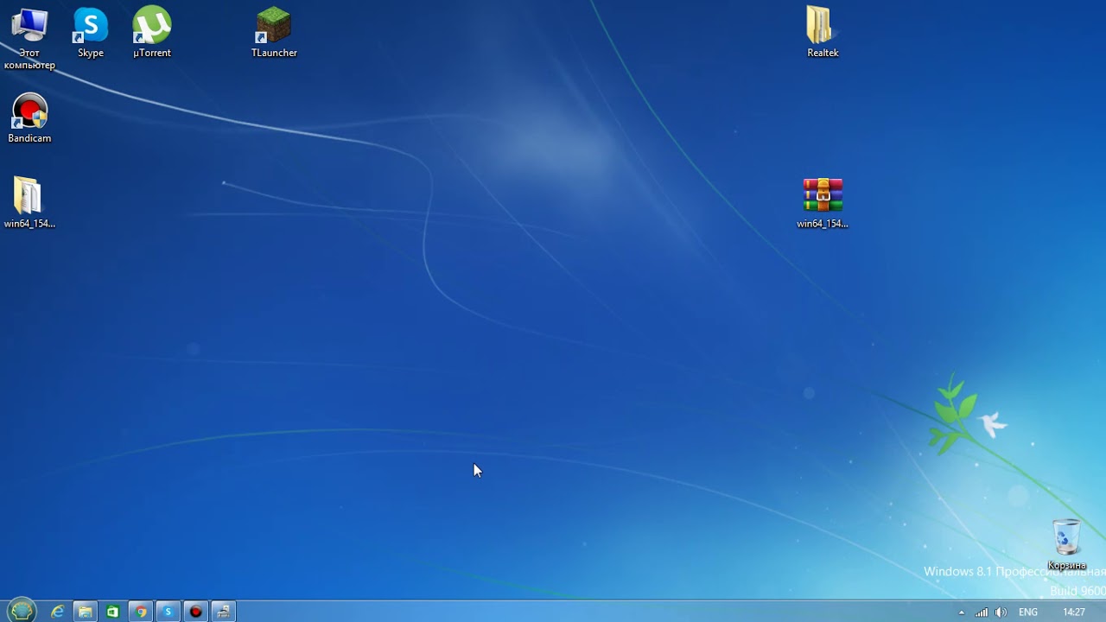Open the Start menu shell button
The image size is (1106, 622).
[22, 611]
